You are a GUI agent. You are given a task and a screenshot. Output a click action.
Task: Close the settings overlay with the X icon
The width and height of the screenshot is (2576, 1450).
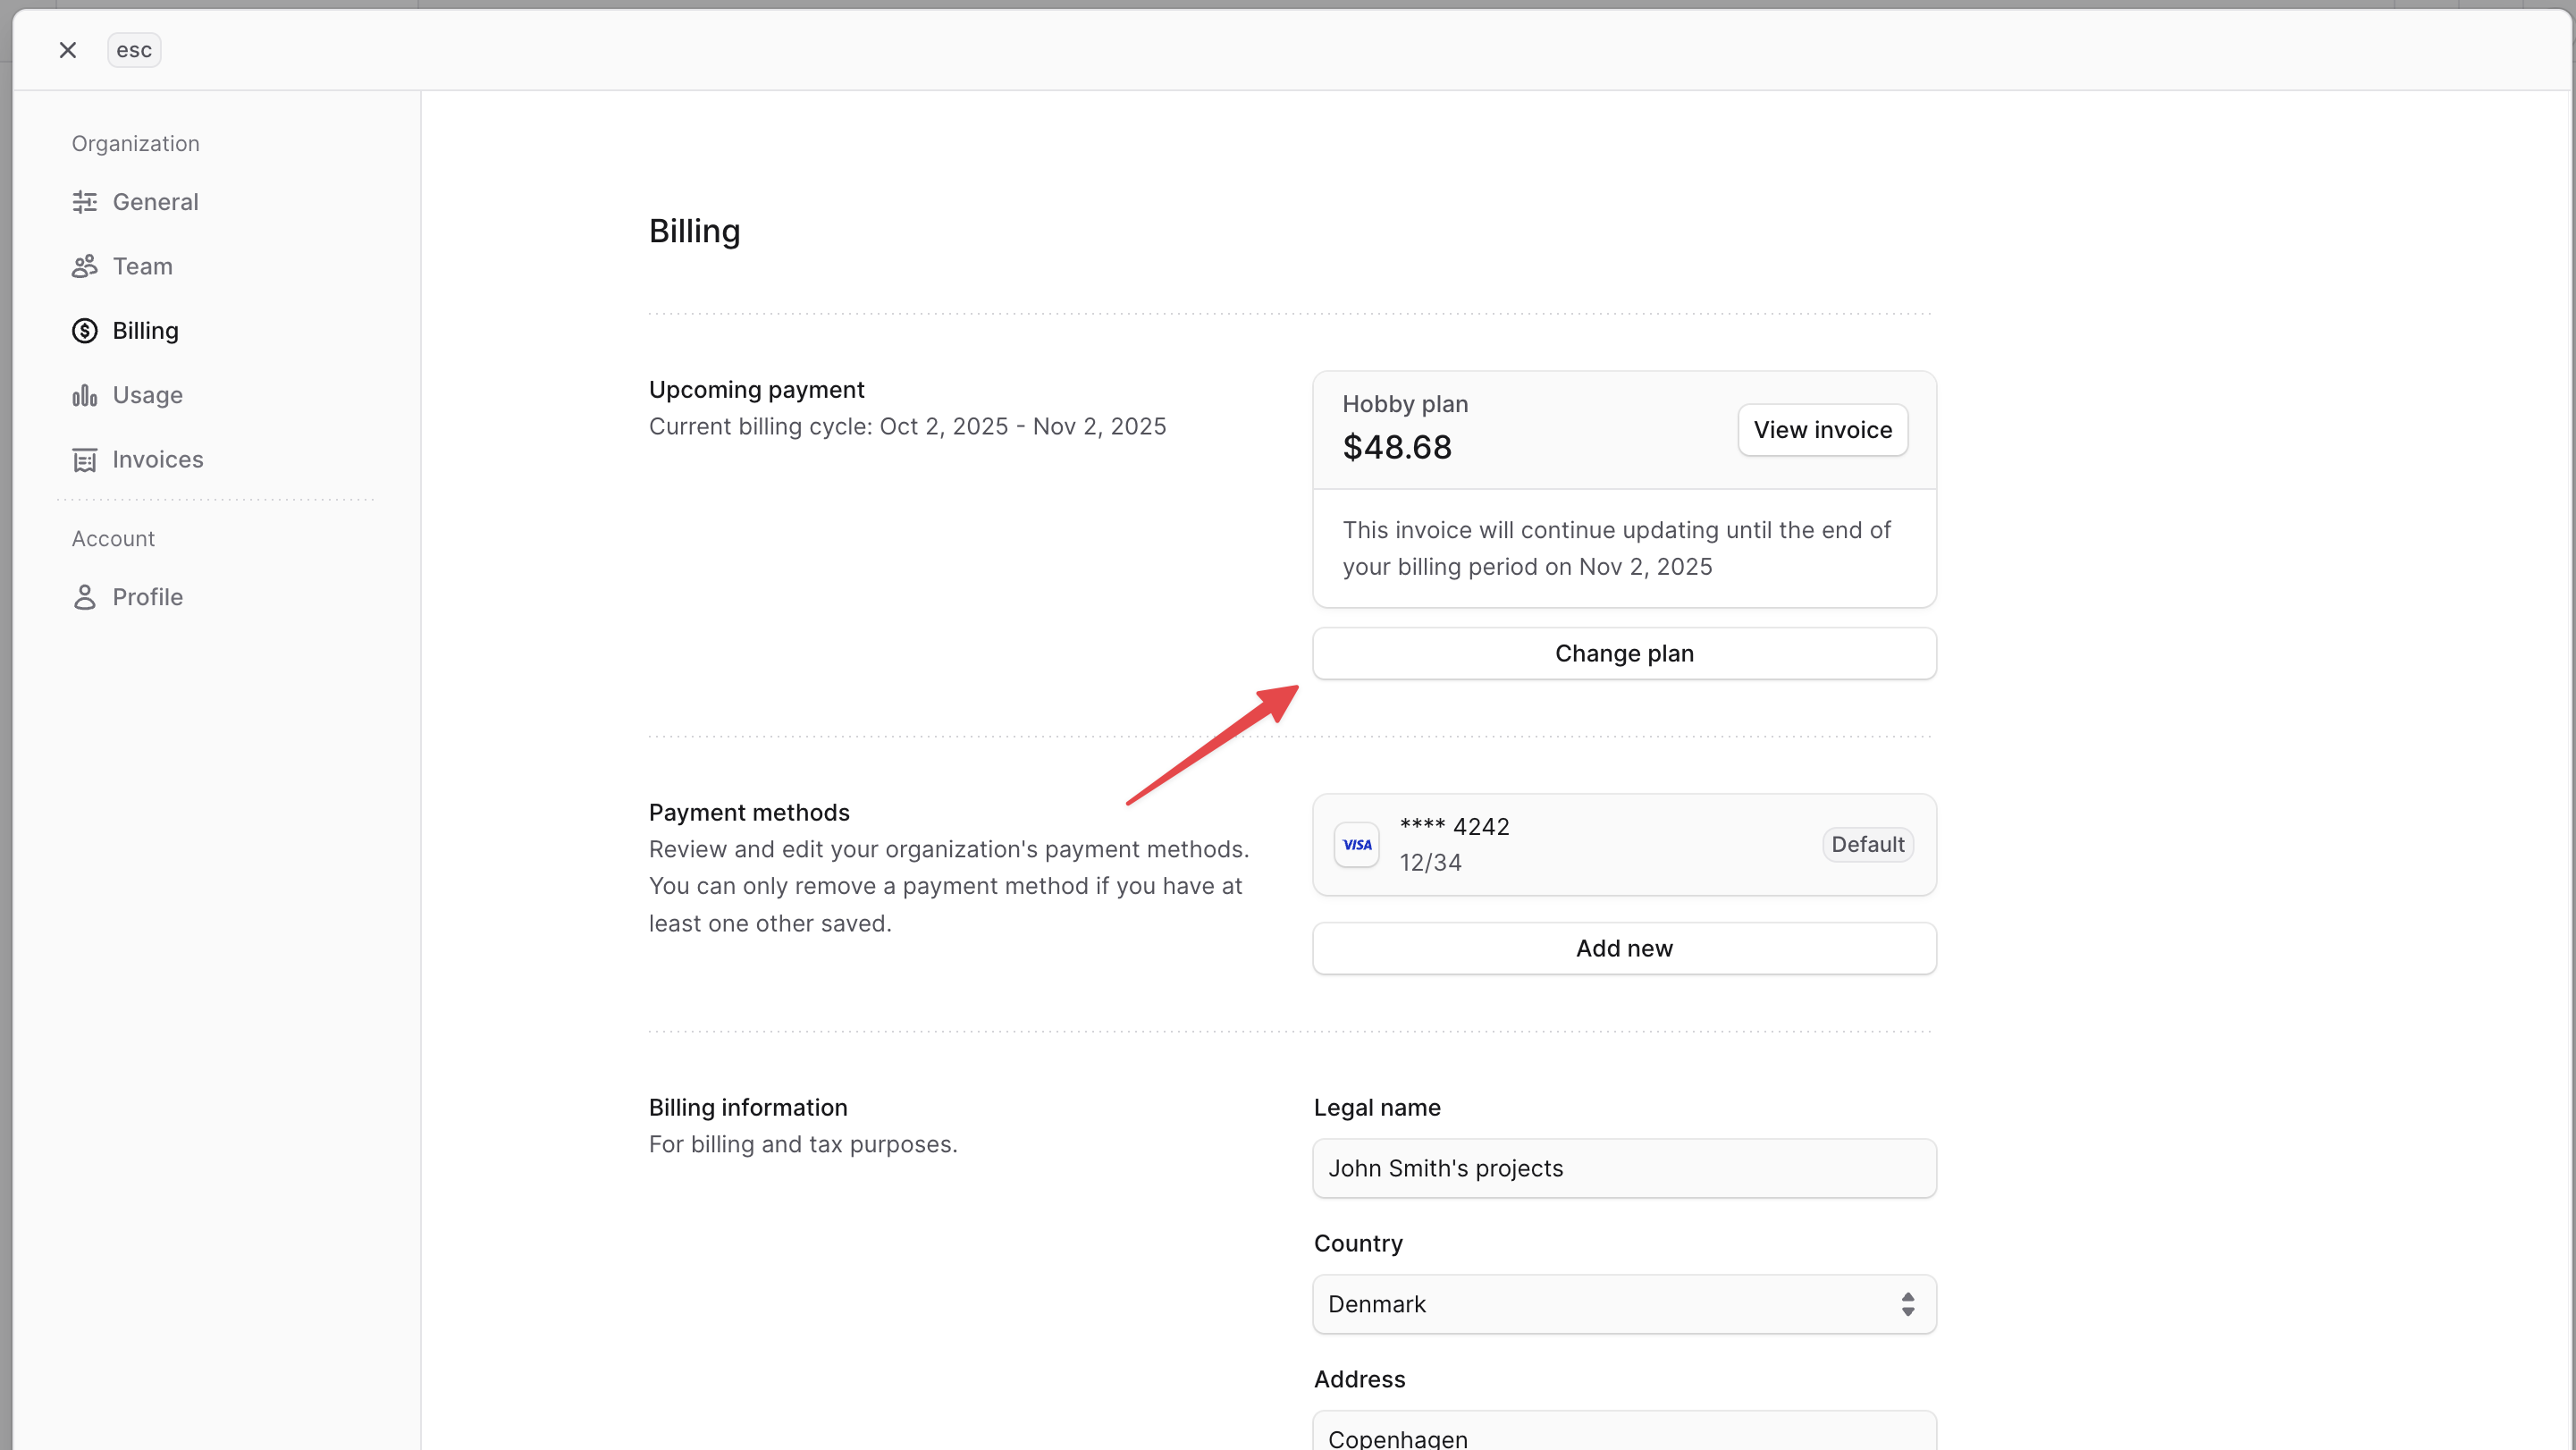point(68,49)
